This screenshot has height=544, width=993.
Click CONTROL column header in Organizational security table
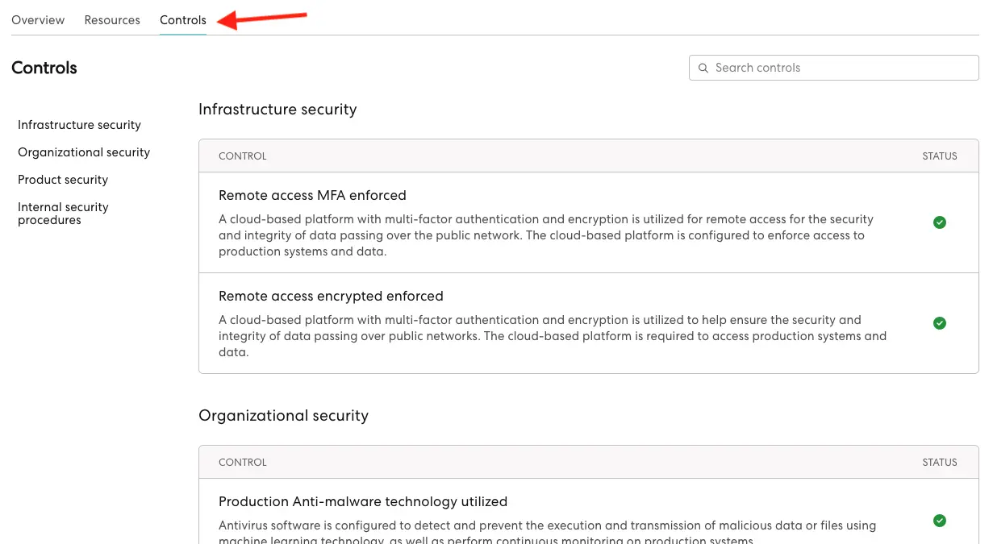(x=242, y=463)
